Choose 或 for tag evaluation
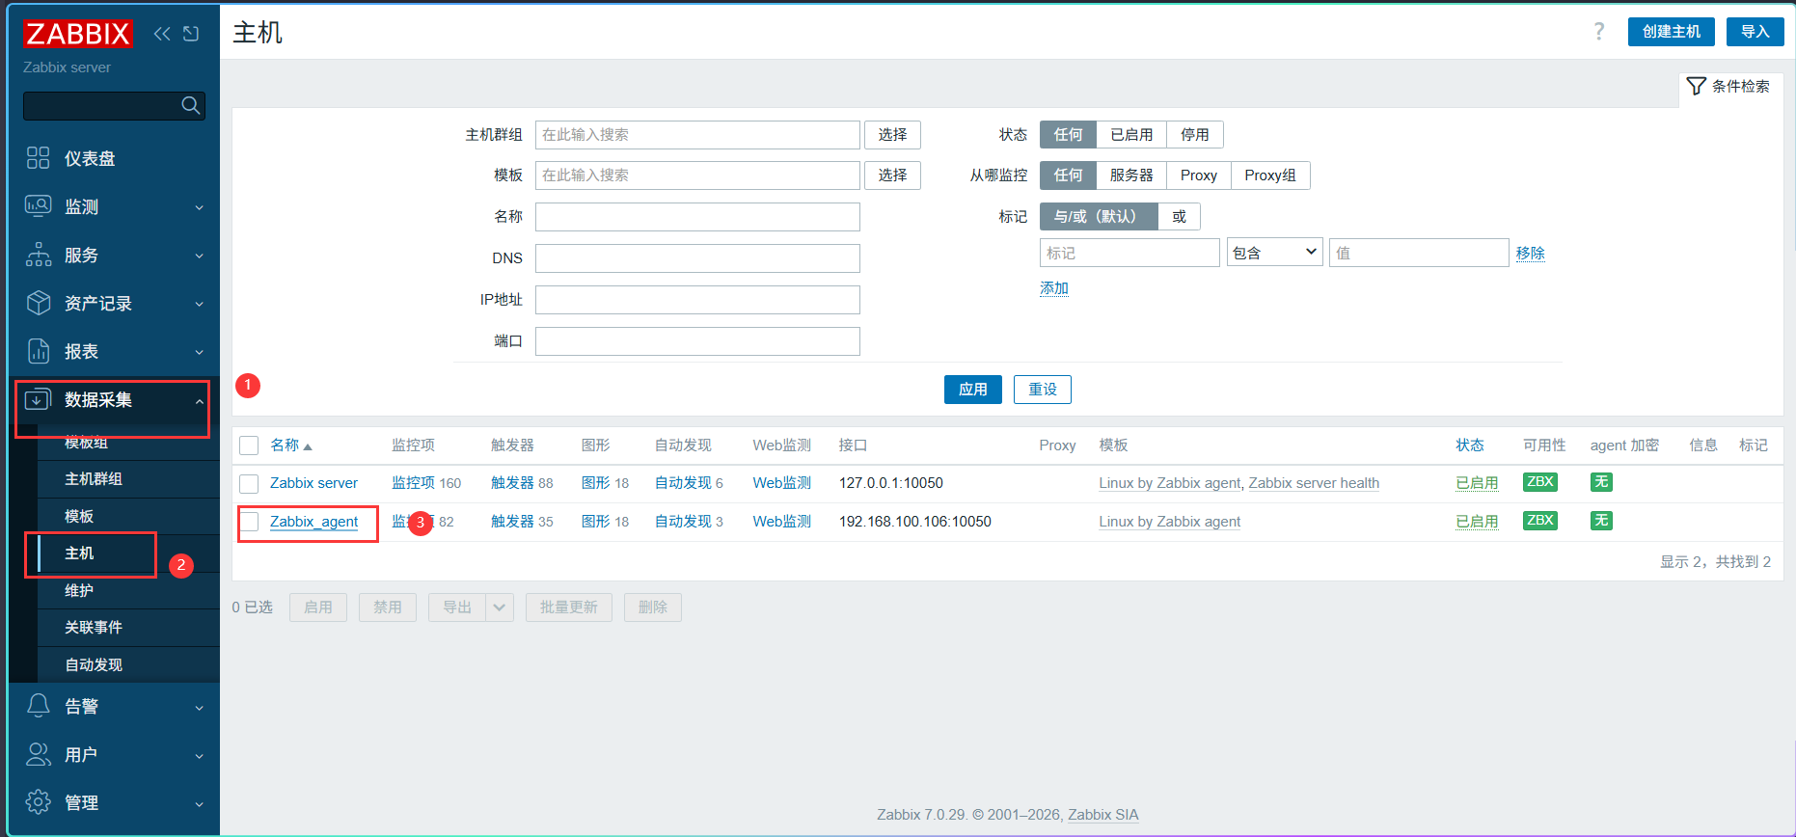 click(x=1180, y=217)
